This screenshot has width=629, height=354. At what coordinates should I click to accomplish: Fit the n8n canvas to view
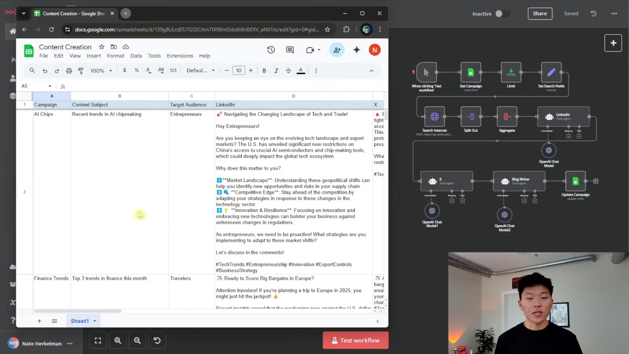pyautogui.click(x=98, y=340)
